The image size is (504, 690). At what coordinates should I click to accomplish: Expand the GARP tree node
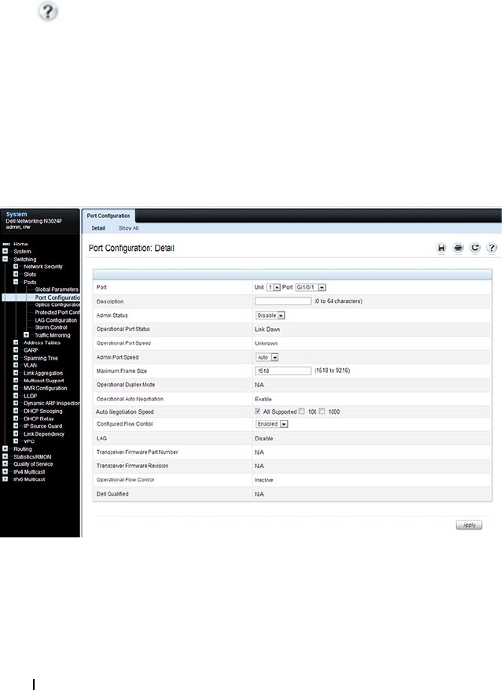pos(16,350)
